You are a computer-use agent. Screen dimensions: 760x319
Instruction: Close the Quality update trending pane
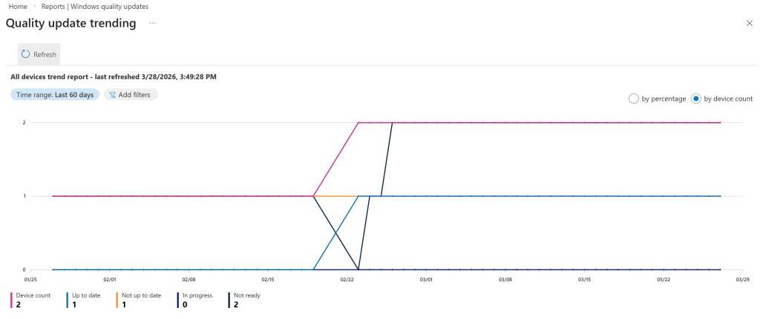pyautogui.click(x=749, y=24)
